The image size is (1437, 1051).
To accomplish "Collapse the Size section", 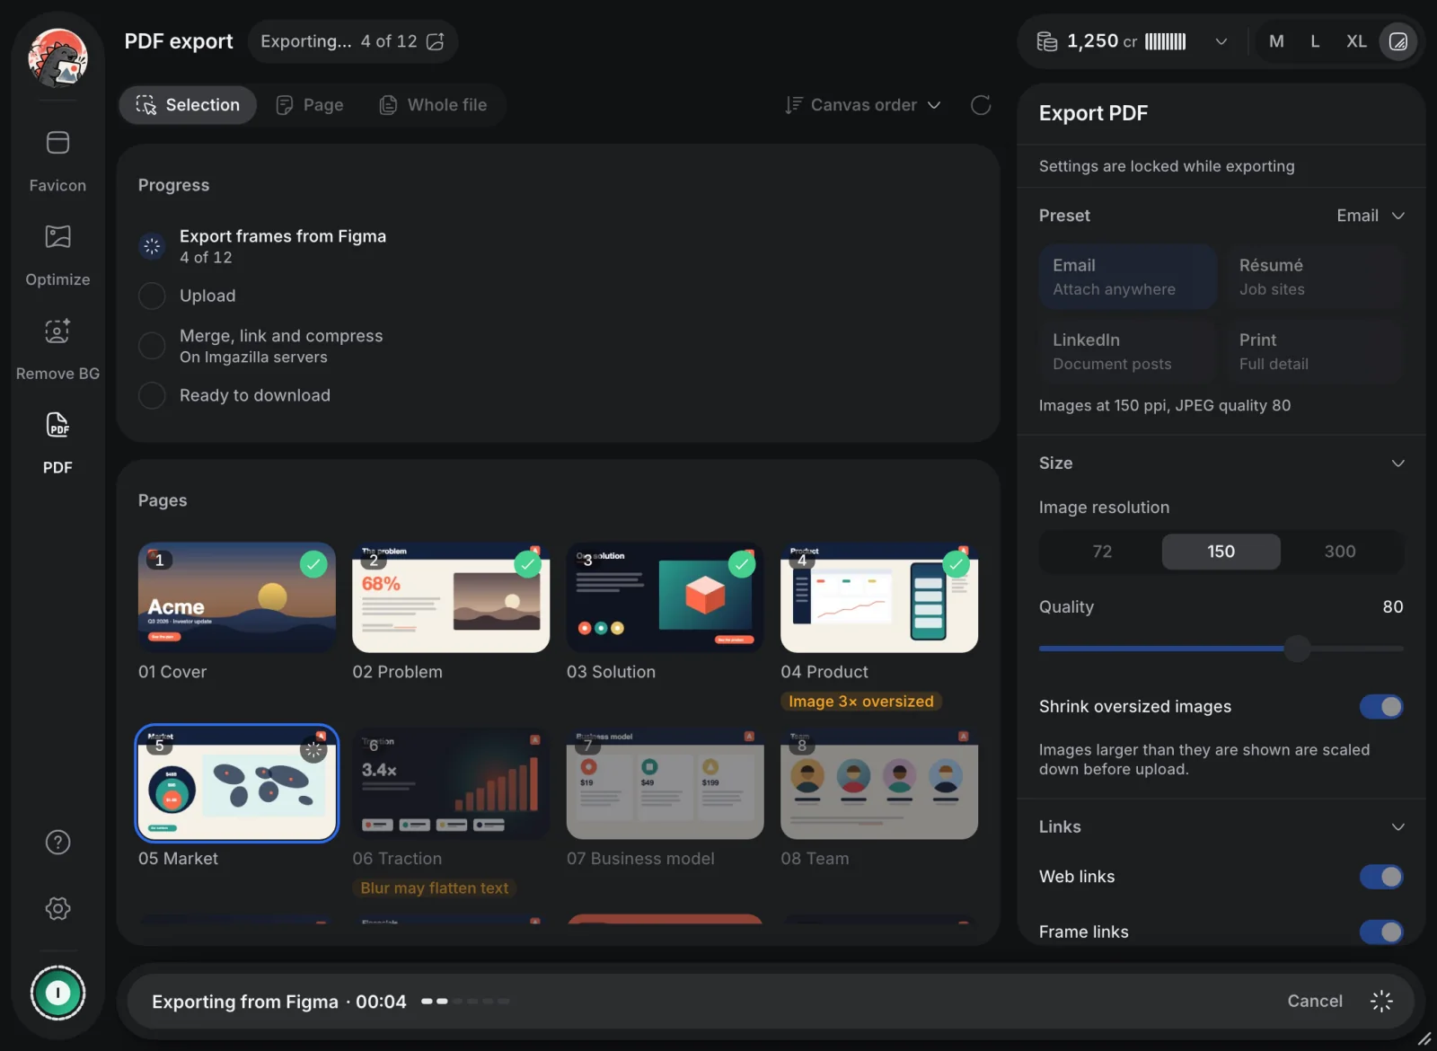I will click(x=1397, y=464).
